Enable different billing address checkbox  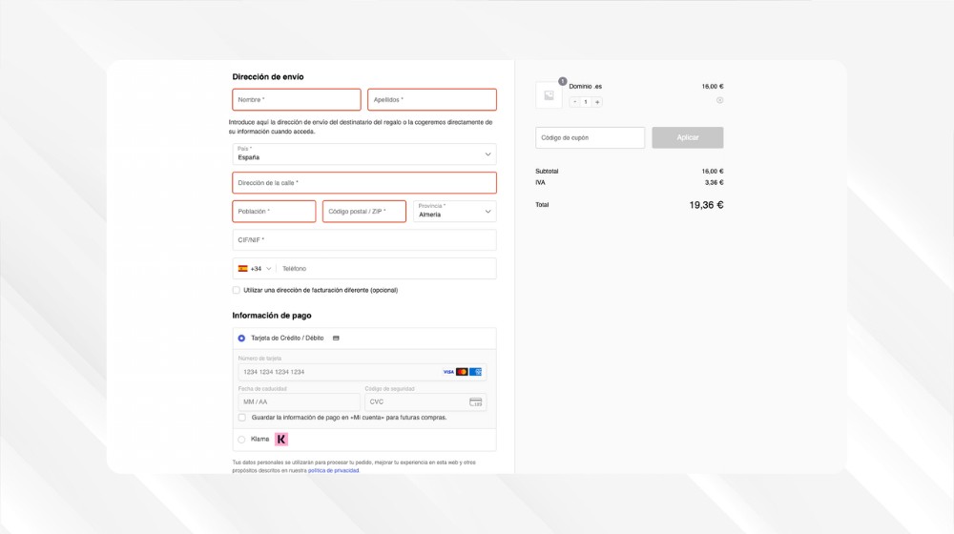(236, 290)
